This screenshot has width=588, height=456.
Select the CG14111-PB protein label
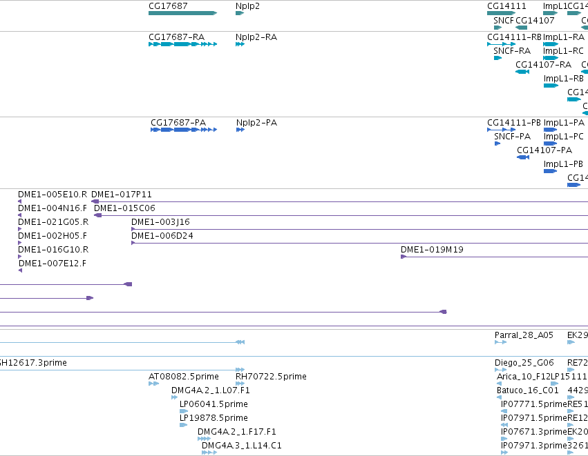pos(514,123)
